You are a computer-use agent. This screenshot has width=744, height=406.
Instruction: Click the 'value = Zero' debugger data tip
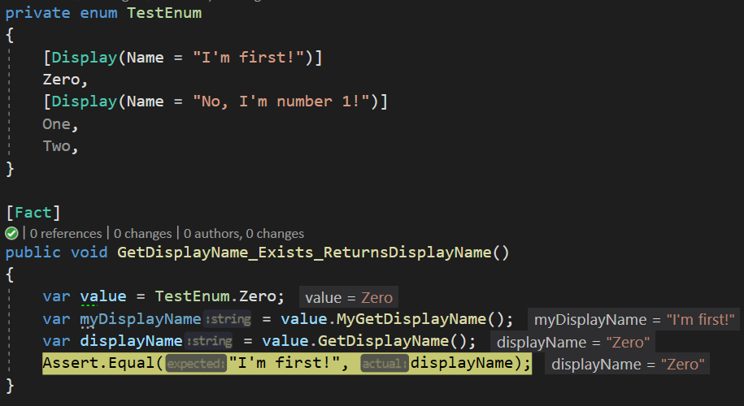tap(349, 297)
